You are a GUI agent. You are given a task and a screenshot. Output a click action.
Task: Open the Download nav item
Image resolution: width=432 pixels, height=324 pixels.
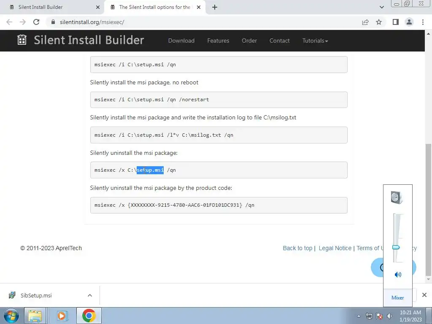181,40
